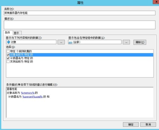Select the highlighted 对象名称为 特定 的 row
The image size is (159, 130).
coord(81,55)
